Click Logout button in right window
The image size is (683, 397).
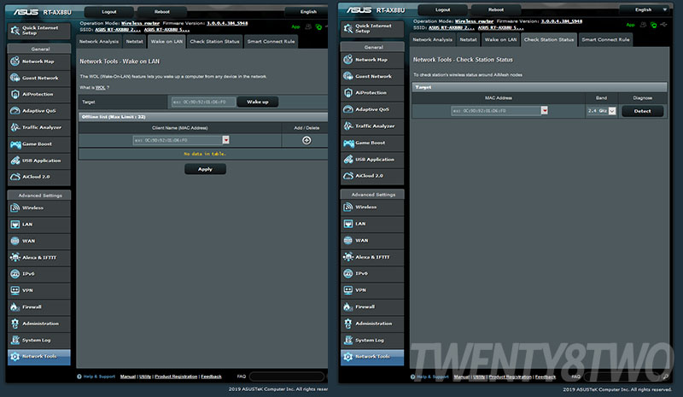[x=442, y=9]
